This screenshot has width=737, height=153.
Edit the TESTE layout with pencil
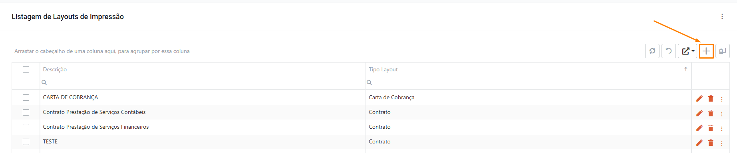coord(699,143)
